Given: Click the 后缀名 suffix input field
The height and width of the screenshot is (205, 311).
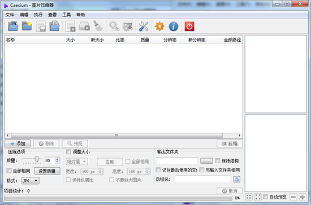Looking at the screenshot, I should coord(202,179).
